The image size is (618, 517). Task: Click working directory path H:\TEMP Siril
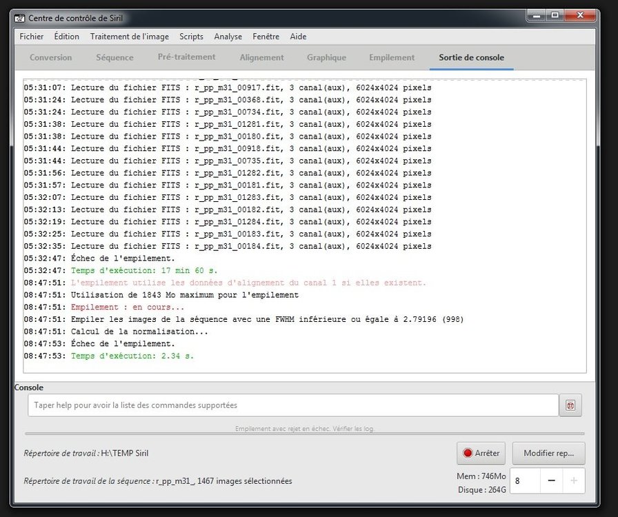pos(125,453)
